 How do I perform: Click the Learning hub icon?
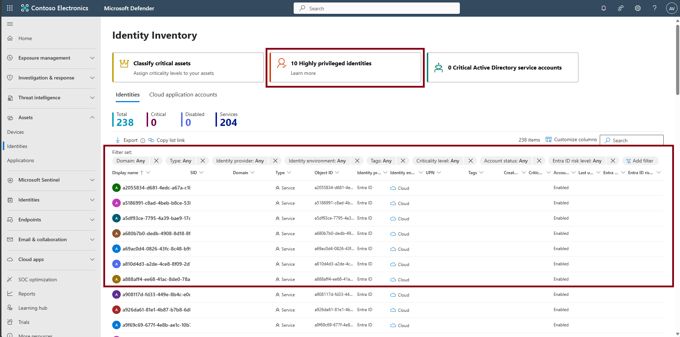(10, 308)
